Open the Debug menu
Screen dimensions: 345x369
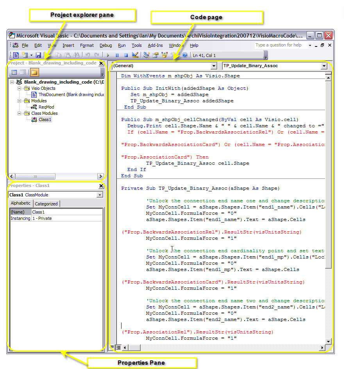(x=105, y=45)
